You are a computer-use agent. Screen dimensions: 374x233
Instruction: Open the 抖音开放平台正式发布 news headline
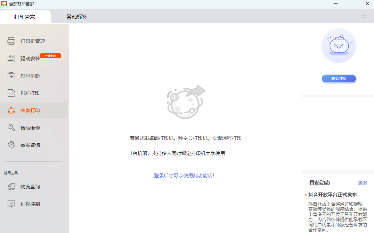332,195
